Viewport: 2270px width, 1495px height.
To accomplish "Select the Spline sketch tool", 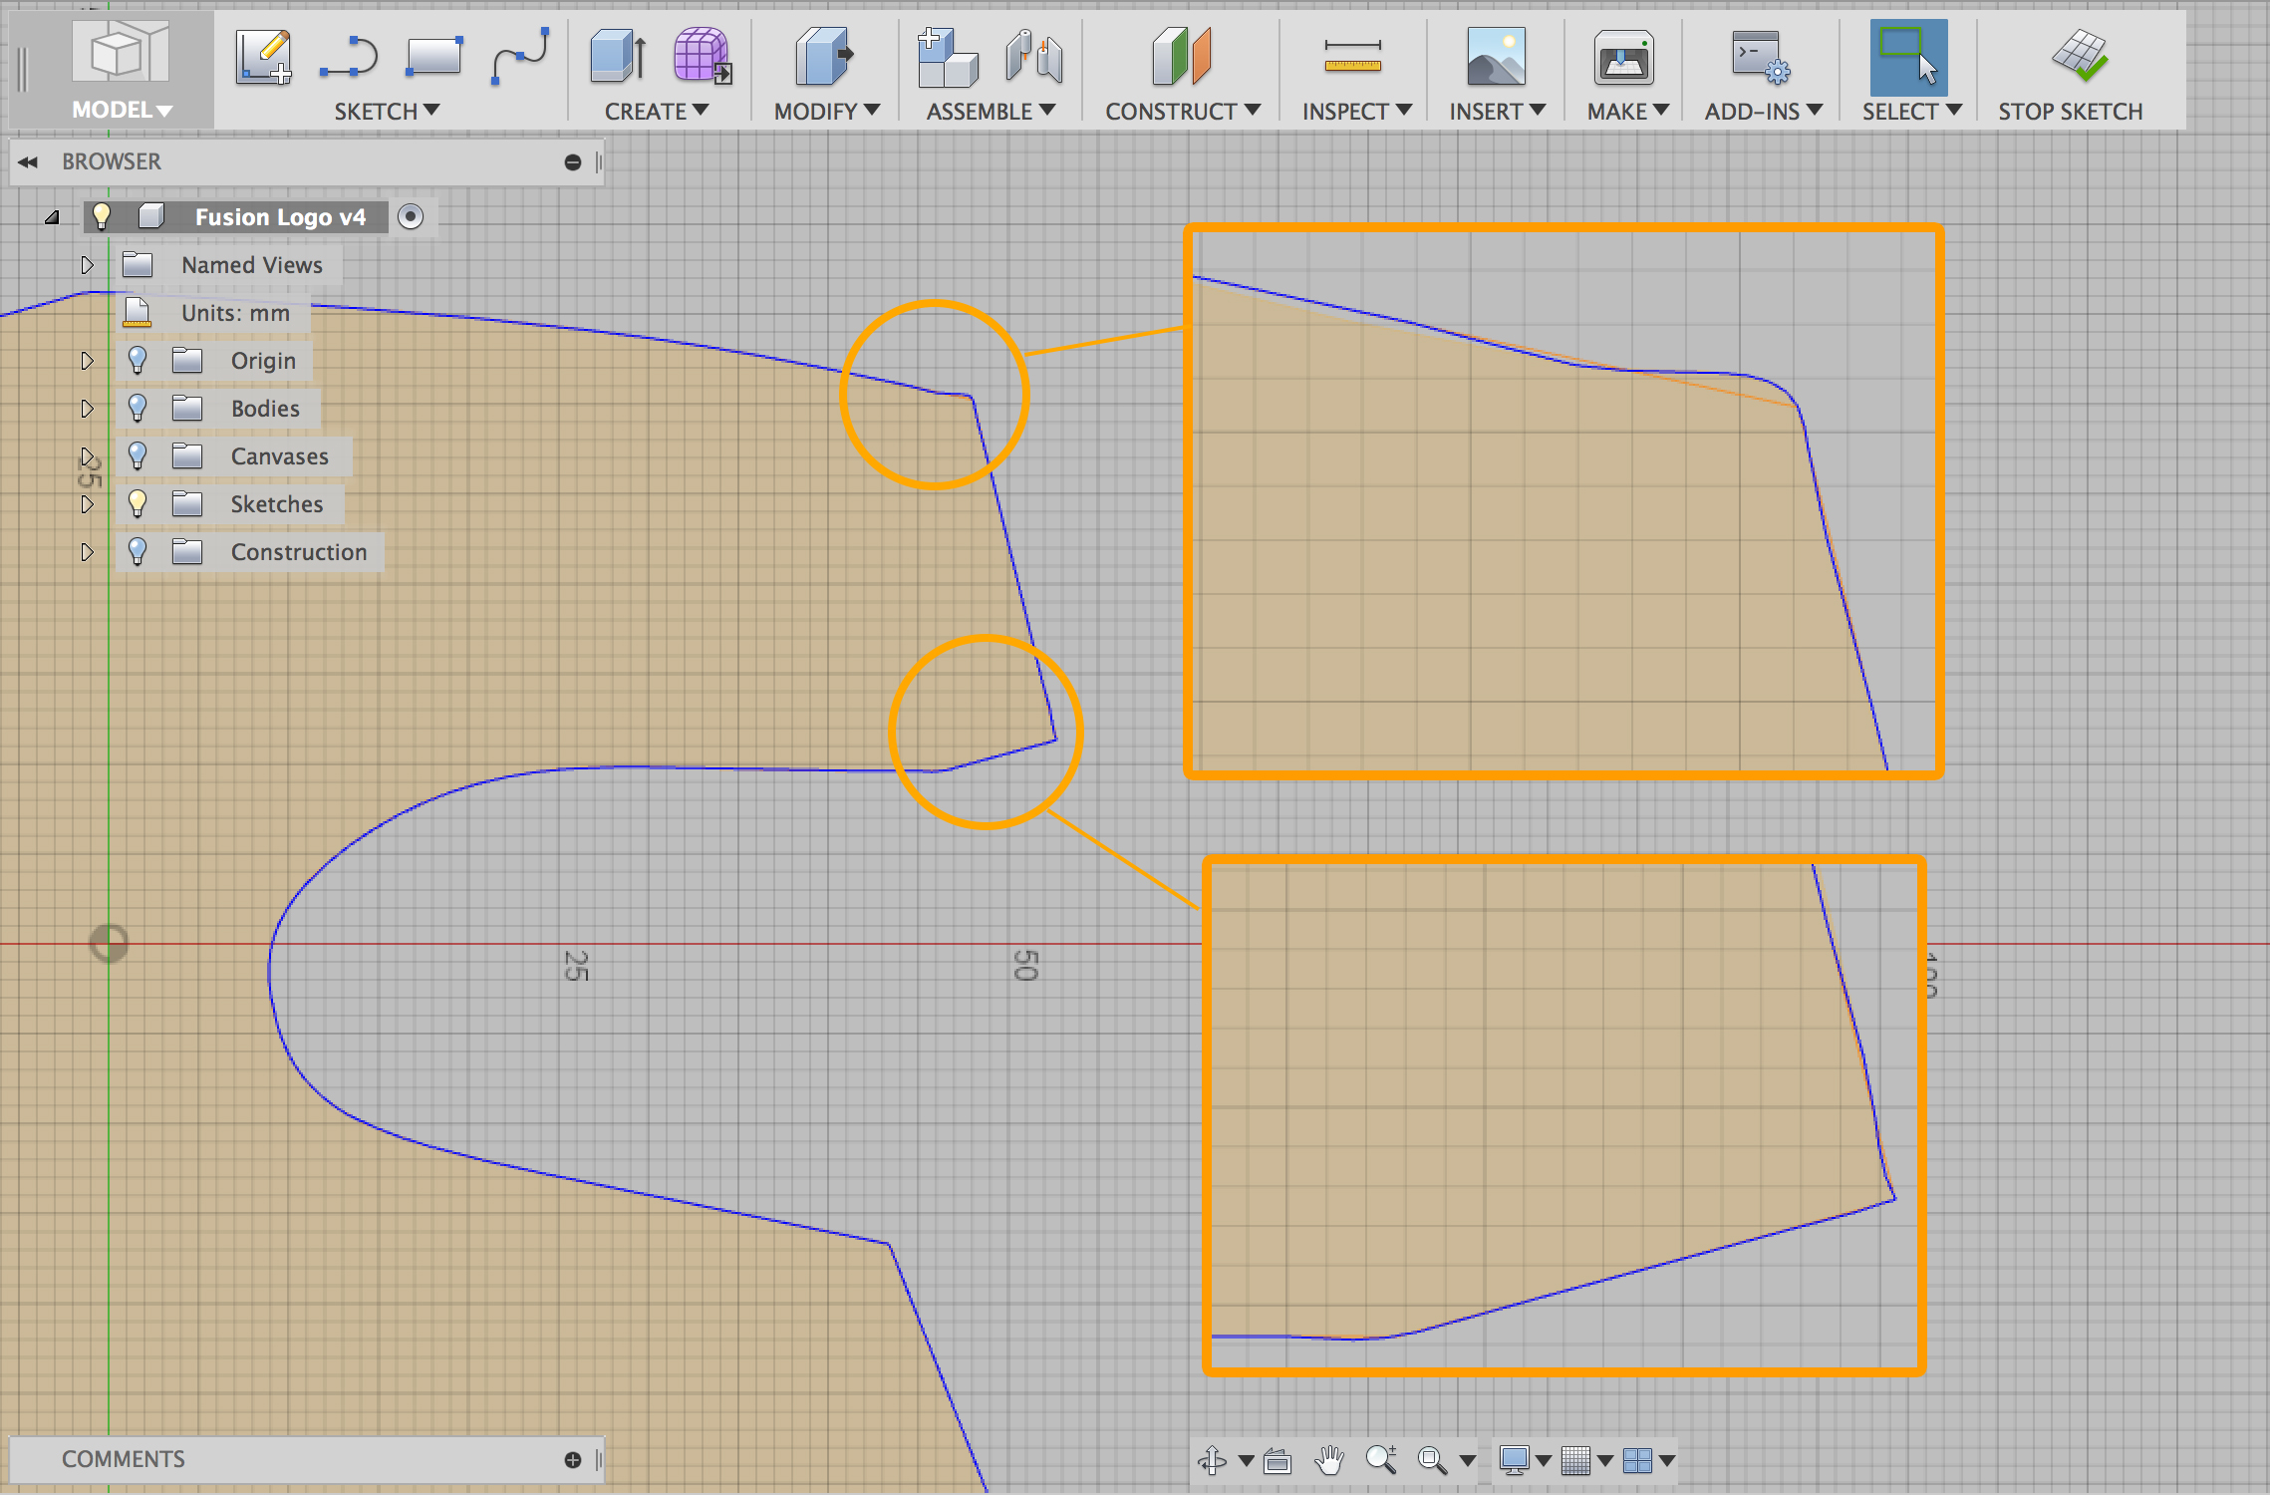I will [520, 57].
